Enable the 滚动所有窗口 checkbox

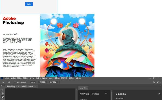point(15,82)
